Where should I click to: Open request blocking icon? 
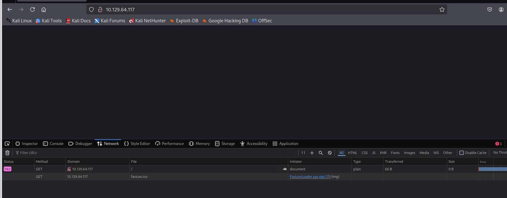click(330, 153)
